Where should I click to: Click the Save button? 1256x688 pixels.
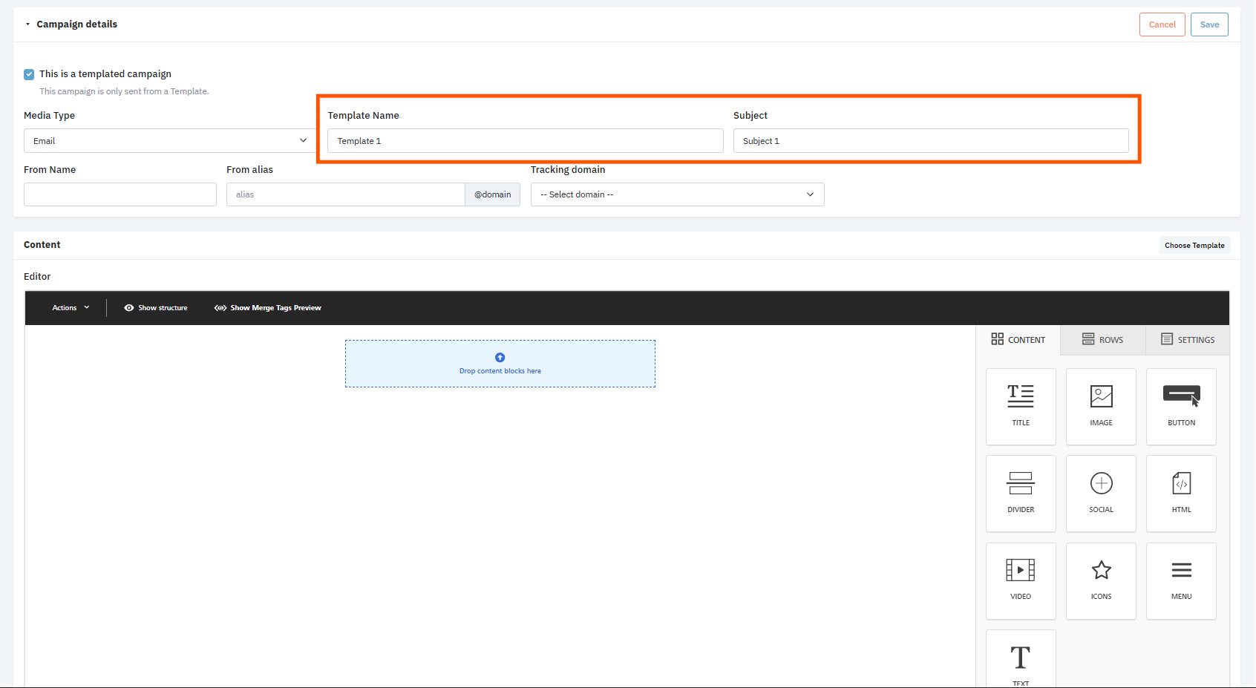coord(1208,24)
